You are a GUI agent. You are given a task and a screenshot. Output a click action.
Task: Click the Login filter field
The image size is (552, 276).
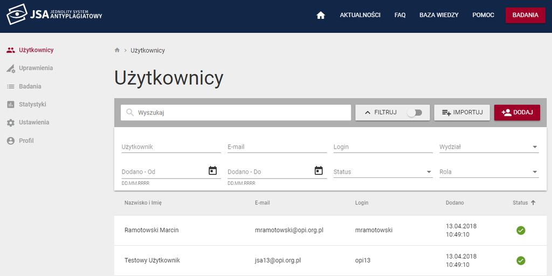tap(383, 147)
